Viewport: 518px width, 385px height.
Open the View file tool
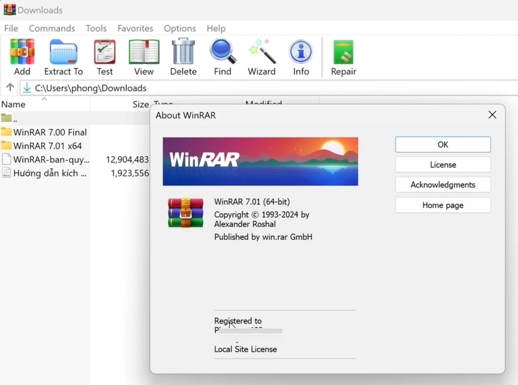pyautogui.click(x=144, y=57)
